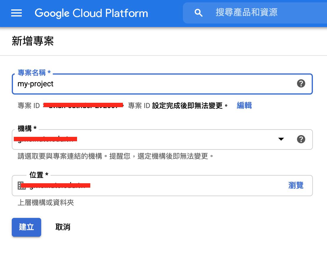Click the organization building icon in 位置 field
This screenshot has height=259, width=327.
click(x=21, y=186)
